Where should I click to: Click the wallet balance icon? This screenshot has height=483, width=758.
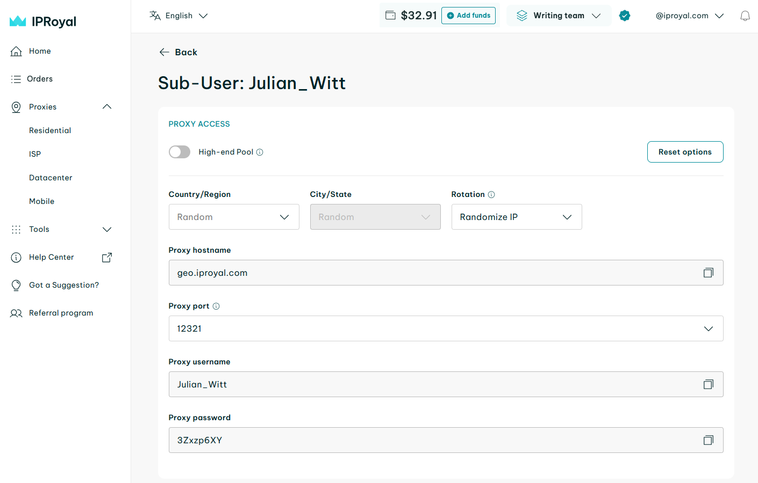pyautogui.click(x=390, y=15)
